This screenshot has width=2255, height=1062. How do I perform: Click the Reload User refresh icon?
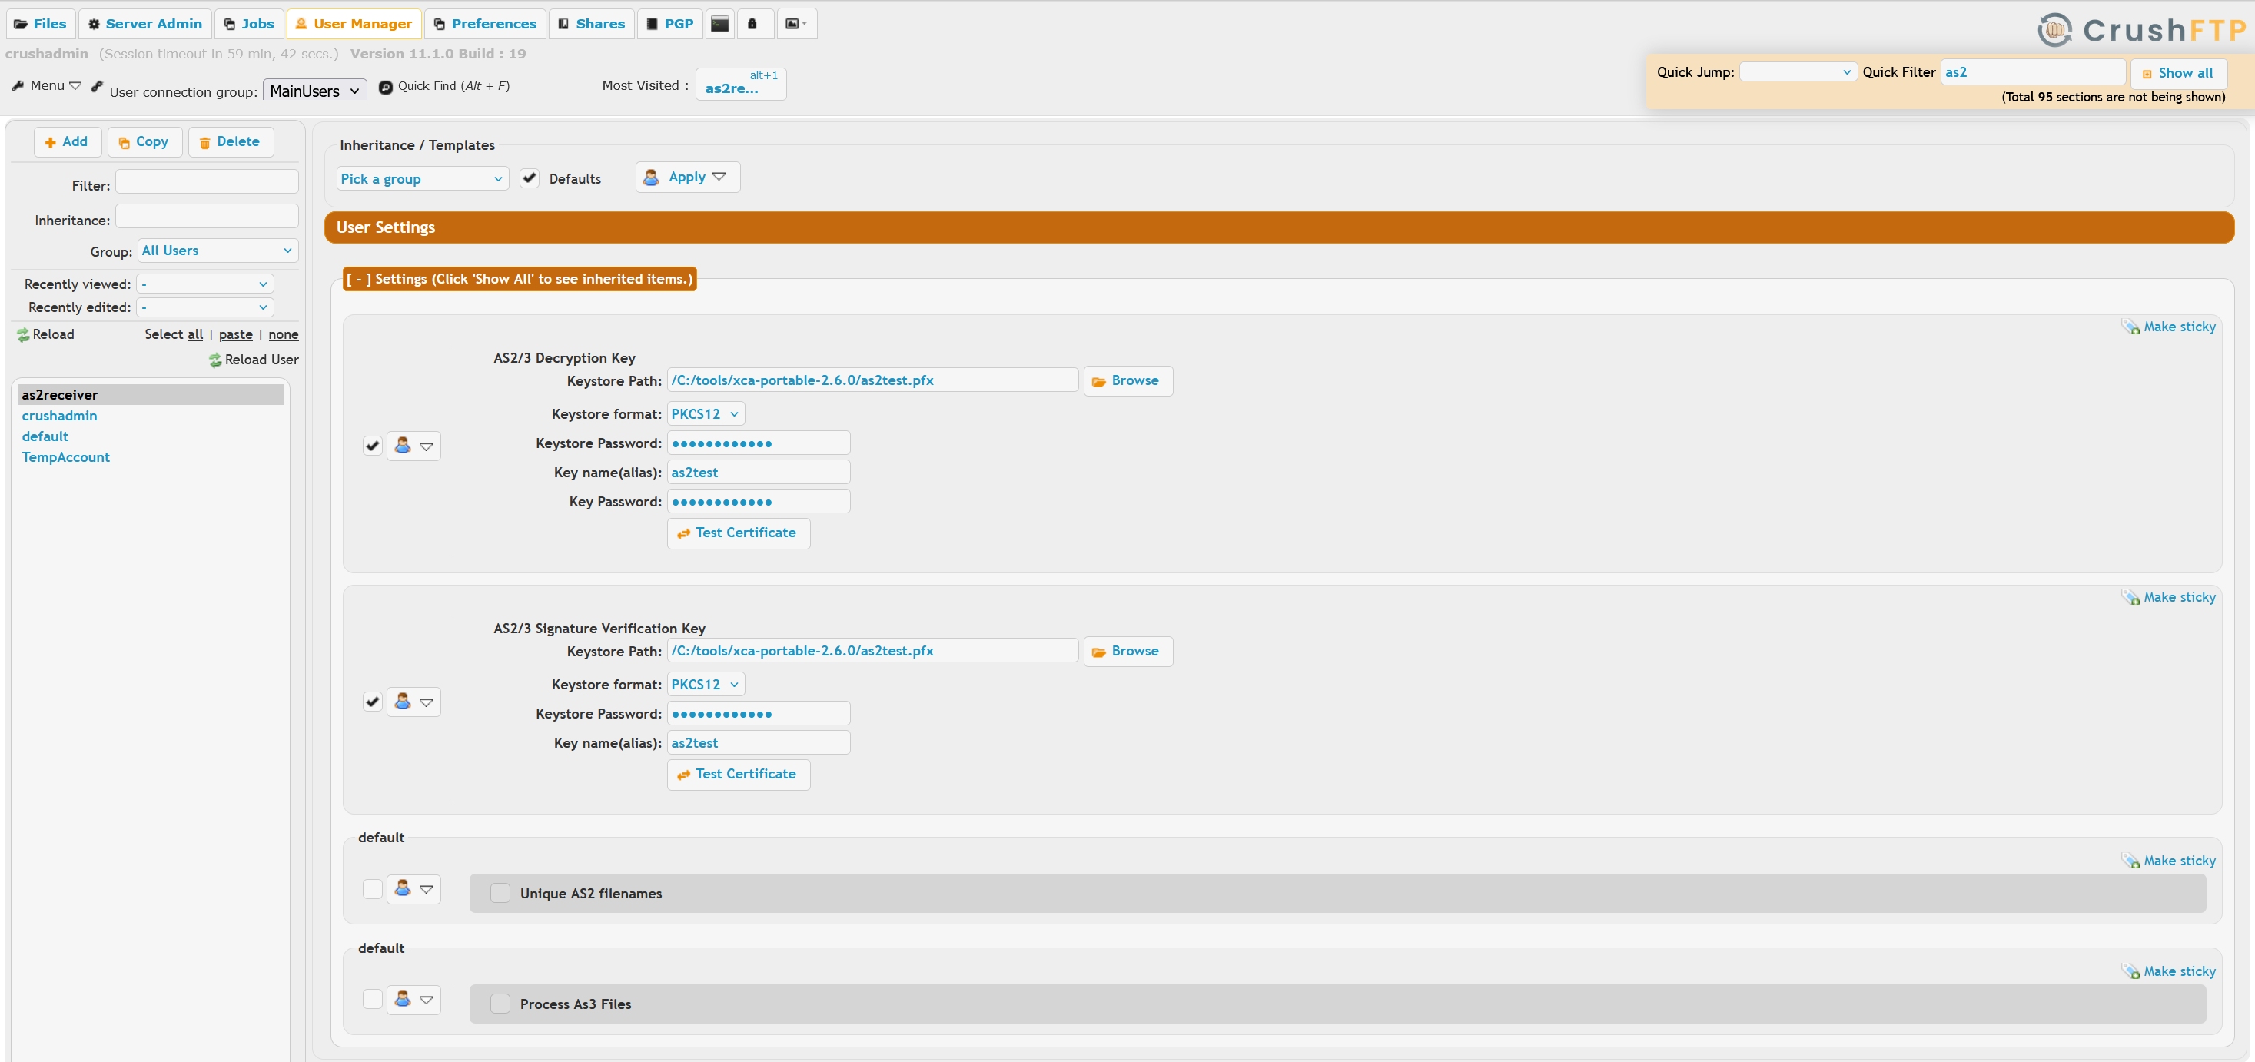tap(214, 360)
